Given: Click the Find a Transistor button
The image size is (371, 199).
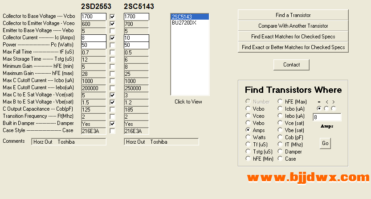Looking at the screenshot, I should point(293,15).
